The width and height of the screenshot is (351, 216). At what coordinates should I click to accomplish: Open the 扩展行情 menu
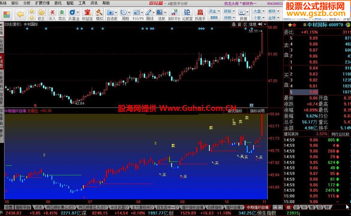tap(42, 3)
